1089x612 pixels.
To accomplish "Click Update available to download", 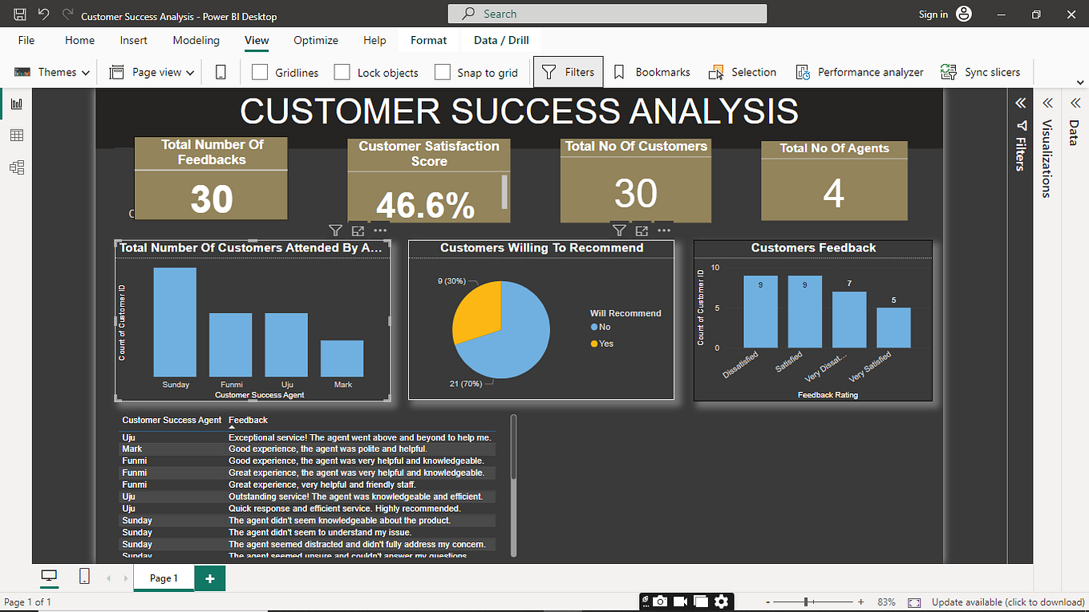I will [x=1007, y=602].
